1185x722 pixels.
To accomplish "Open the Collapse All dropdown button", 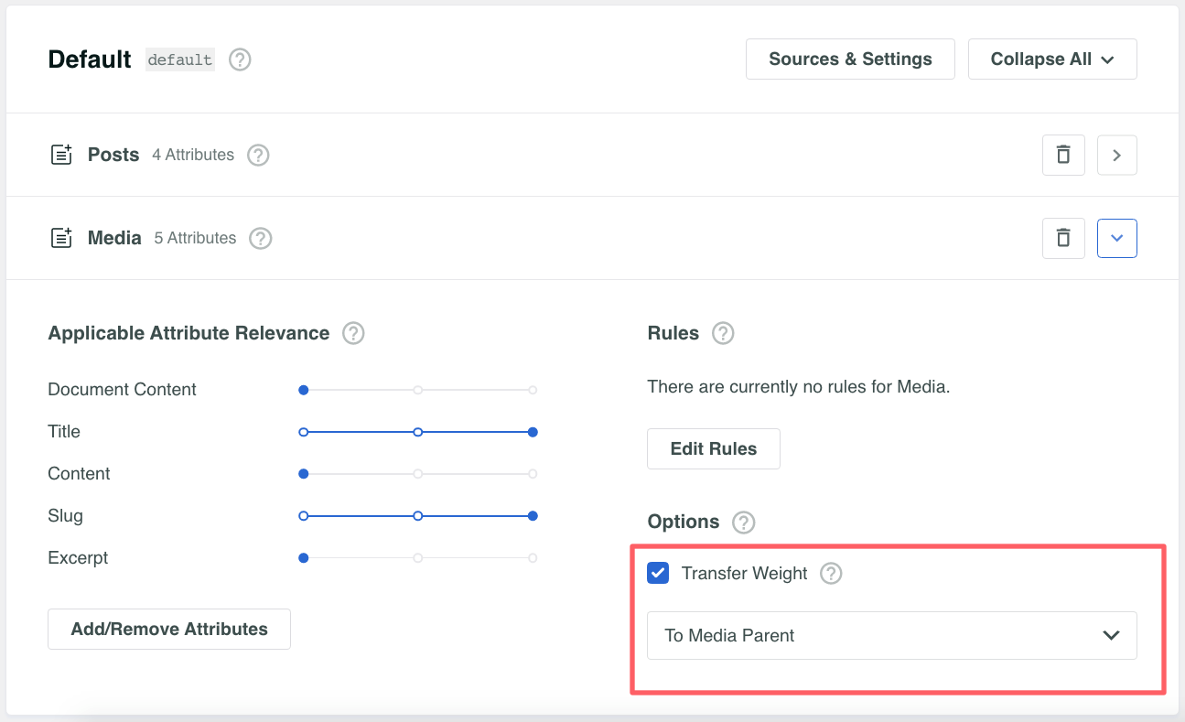I will 1052,59.
